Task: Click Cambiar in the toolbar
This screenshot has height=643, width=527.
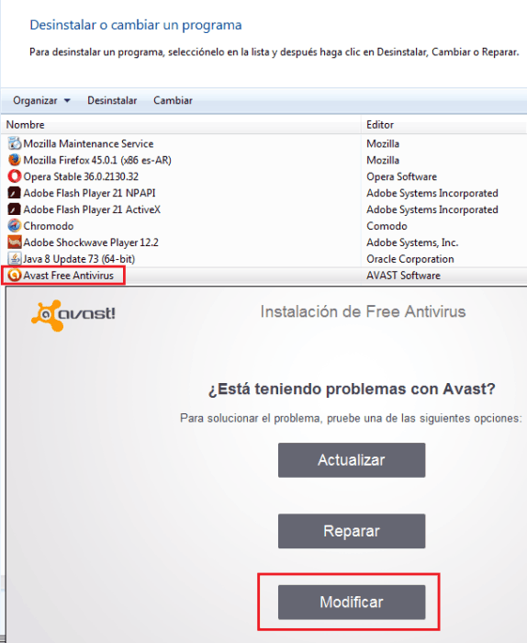Action: tap(173, 100)
